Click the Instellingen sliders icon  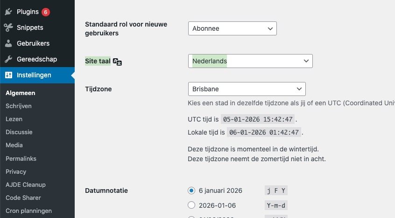[8, 75]
